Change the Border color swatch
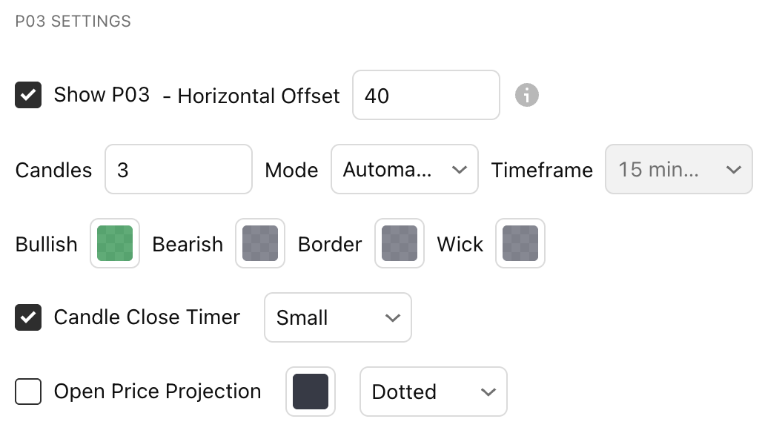The width and height of the screenshot is (762, 439). point(400,243)
